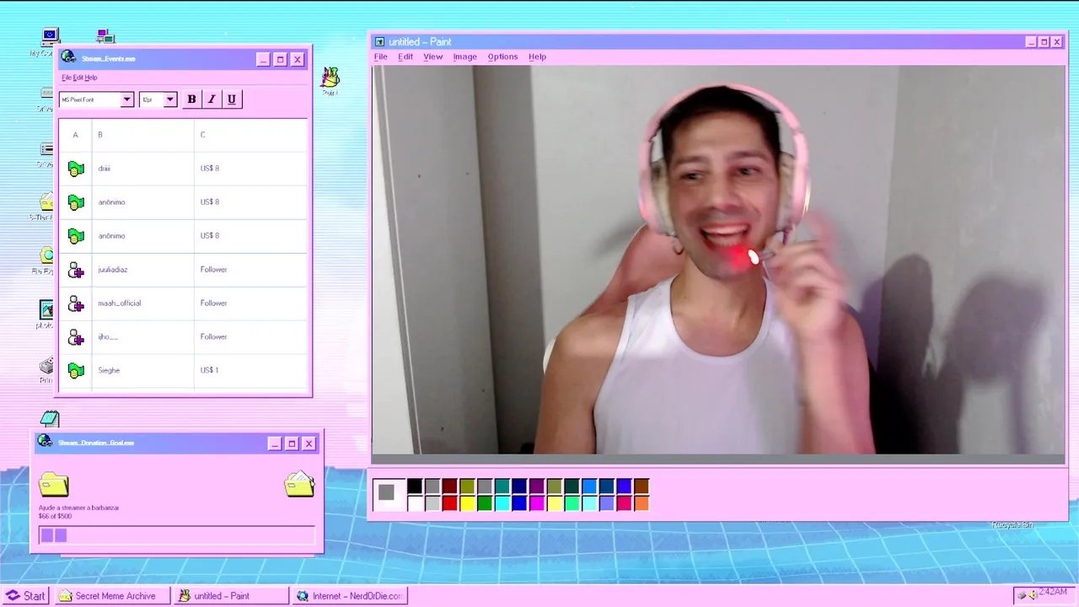The height and width of the screenshot is (607, 1079).
Task: Click the globe icon in Stream_Events title bar
Action: coord(68,57)
